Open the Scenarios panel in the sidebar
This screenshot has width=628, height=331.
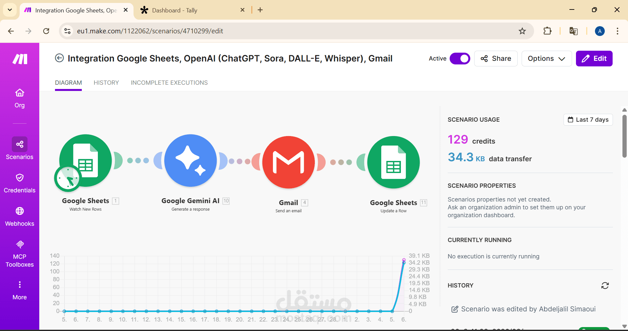(x=19, y=149)
